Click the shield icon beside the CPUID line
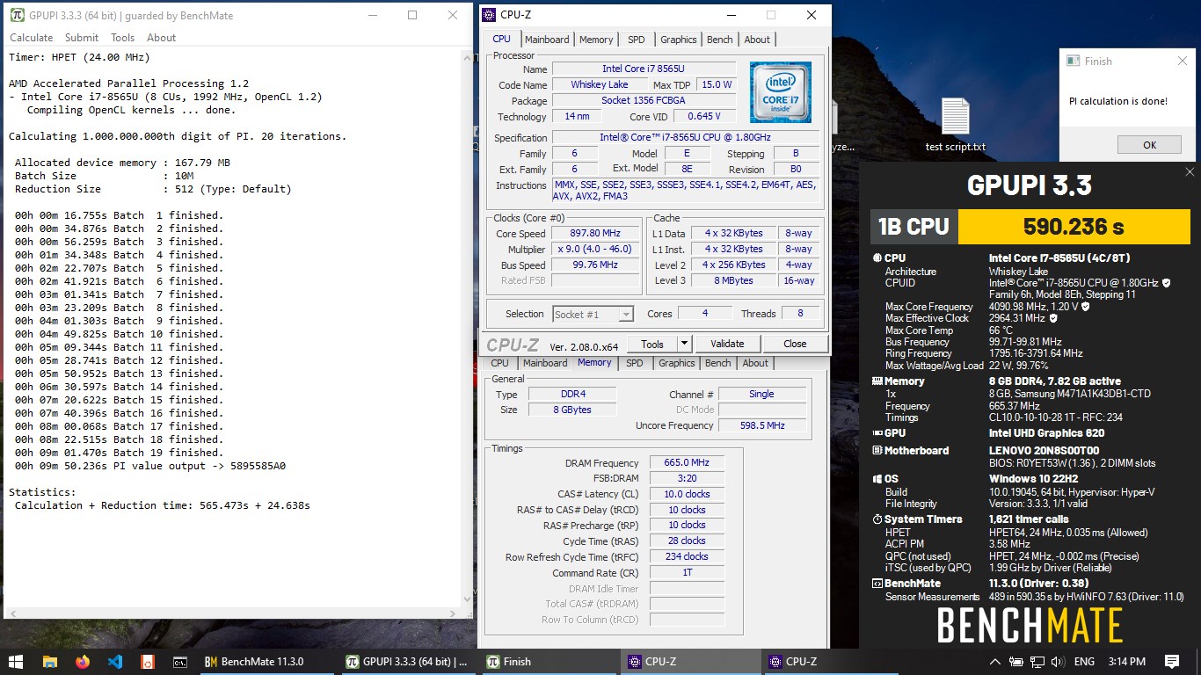Image resolution: width=1201 pixels, height=675 pixels. [1167, 283]
